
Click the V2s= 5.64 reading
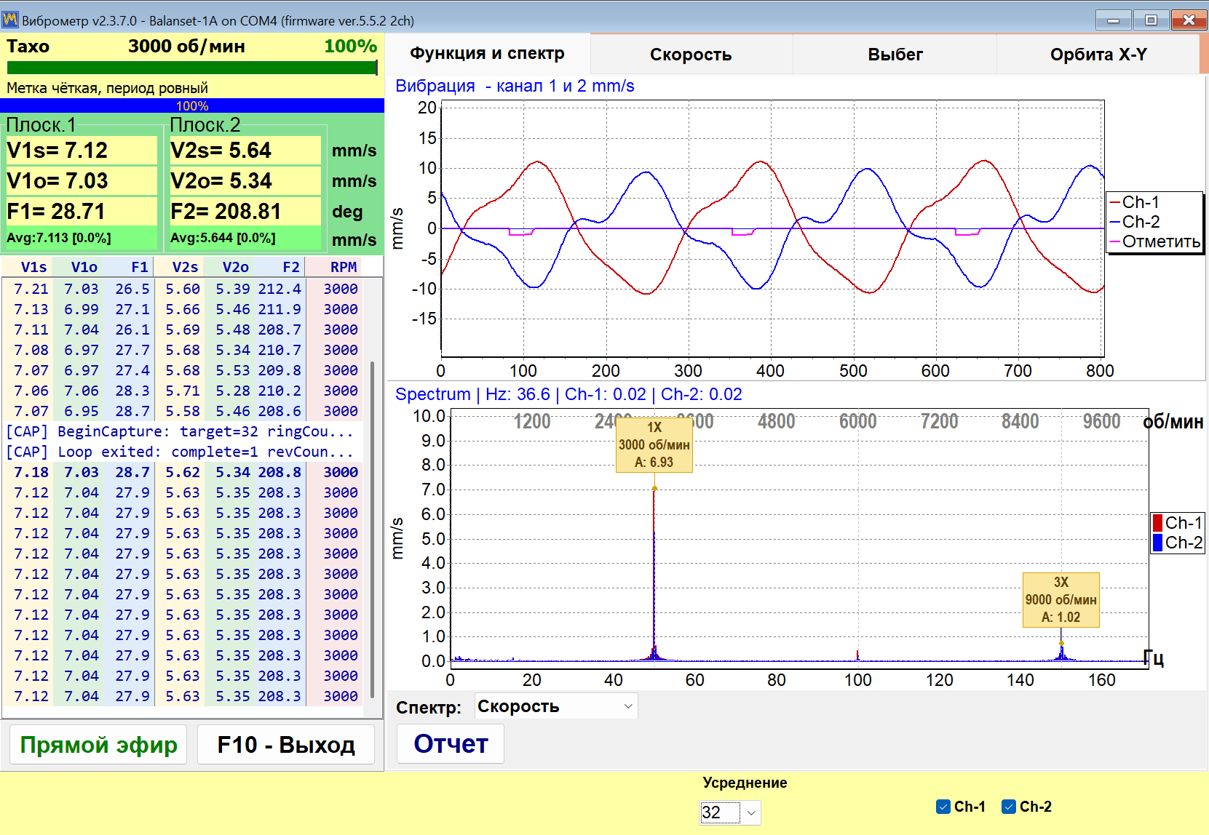tap(245, 151)
